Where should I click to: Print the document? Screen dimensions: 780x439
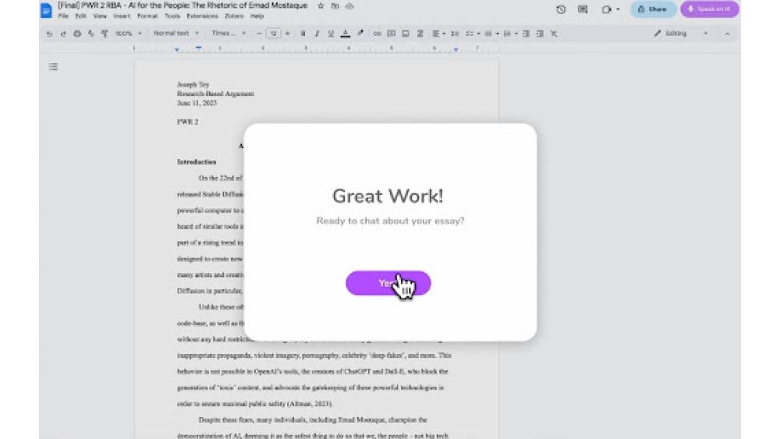tap(77, 34)
